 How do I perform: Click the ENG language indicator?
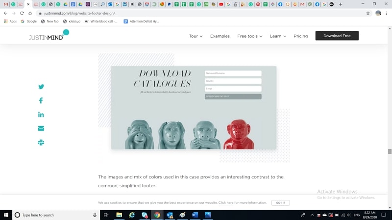(x=357, y=215)
